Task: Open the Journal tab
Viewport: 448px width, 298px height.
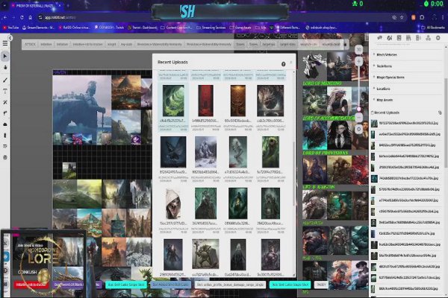Action: 399,38
